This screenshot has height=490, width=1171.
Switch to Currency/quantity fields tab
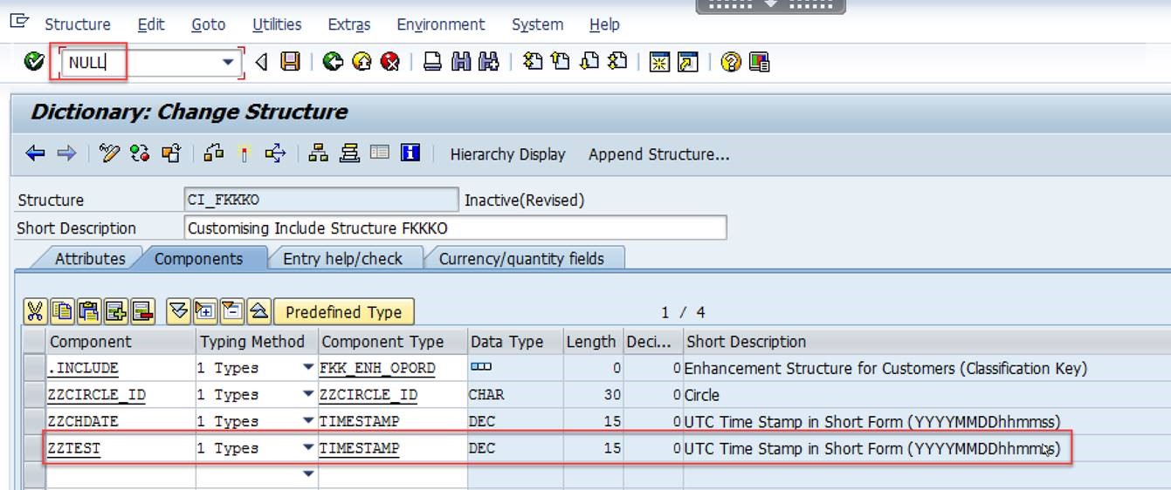pyautogui.click(x=521, y=258)
